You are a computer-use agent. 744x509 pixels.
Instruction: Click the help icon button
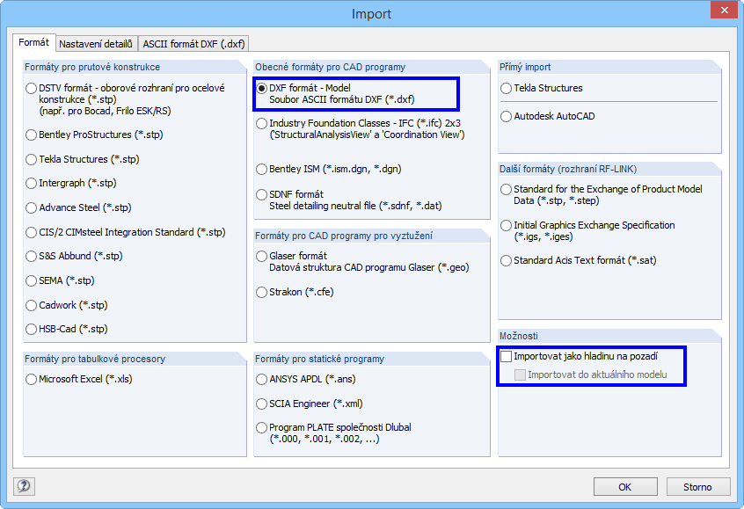(24, 485)
